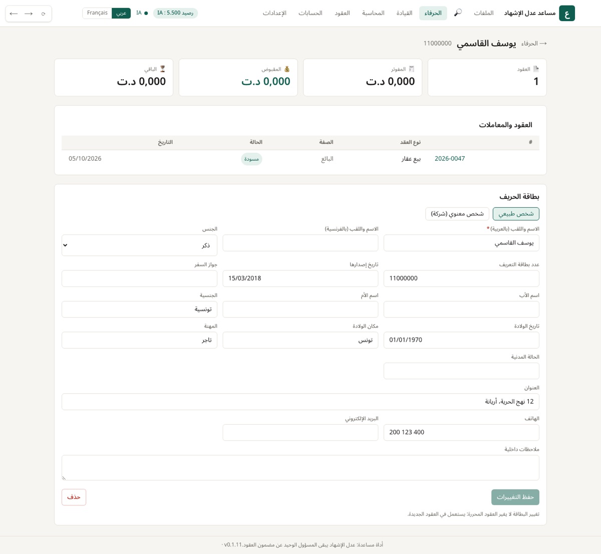Click the birth date field 01/01/1970
This screenshot has width=601, height=554.
coord(461,340)
